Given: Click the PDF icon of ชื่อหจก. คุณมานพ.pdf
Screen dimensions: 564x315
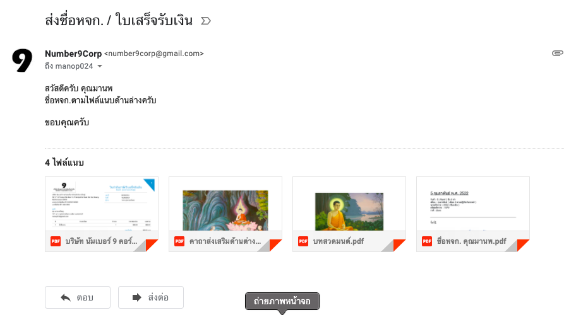Looking at the screenshot, I should pyautogui.click(x=426, y=241).
